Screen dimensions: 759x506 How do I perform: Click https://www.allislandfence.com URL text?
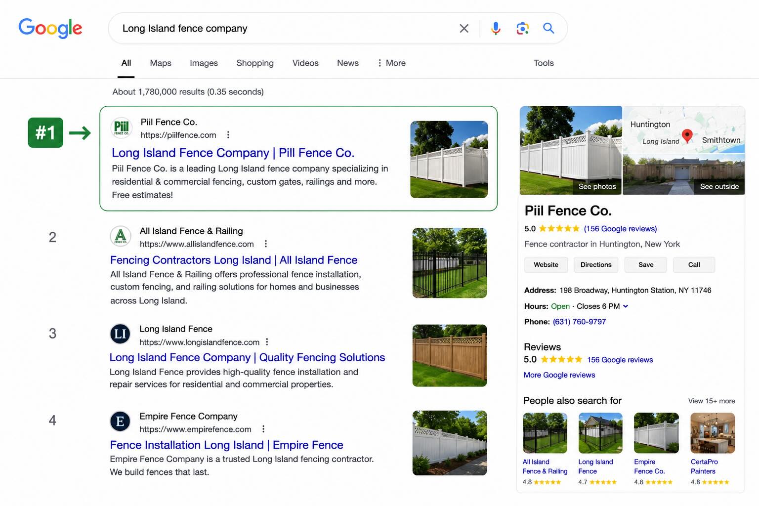point(197,244)
